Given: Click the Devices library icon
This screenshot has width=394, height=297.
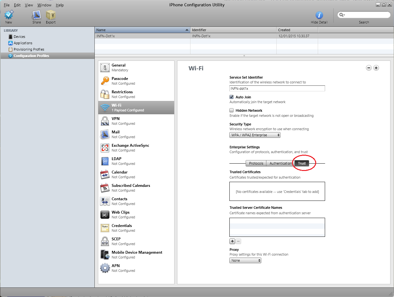Looking at the screenshot, I should [x=11, y=37].
